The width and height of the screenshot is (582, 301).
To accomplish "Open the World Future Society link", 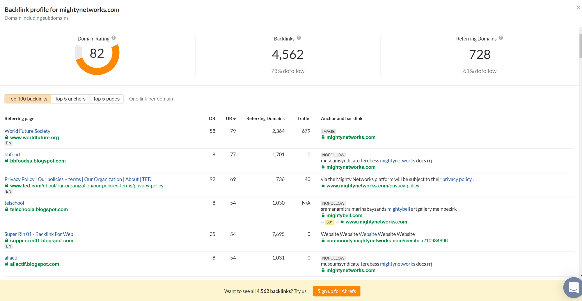I will point(27,131).
